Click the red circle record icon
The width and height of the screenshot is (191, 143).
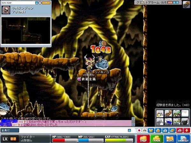[x=139, y=130]
